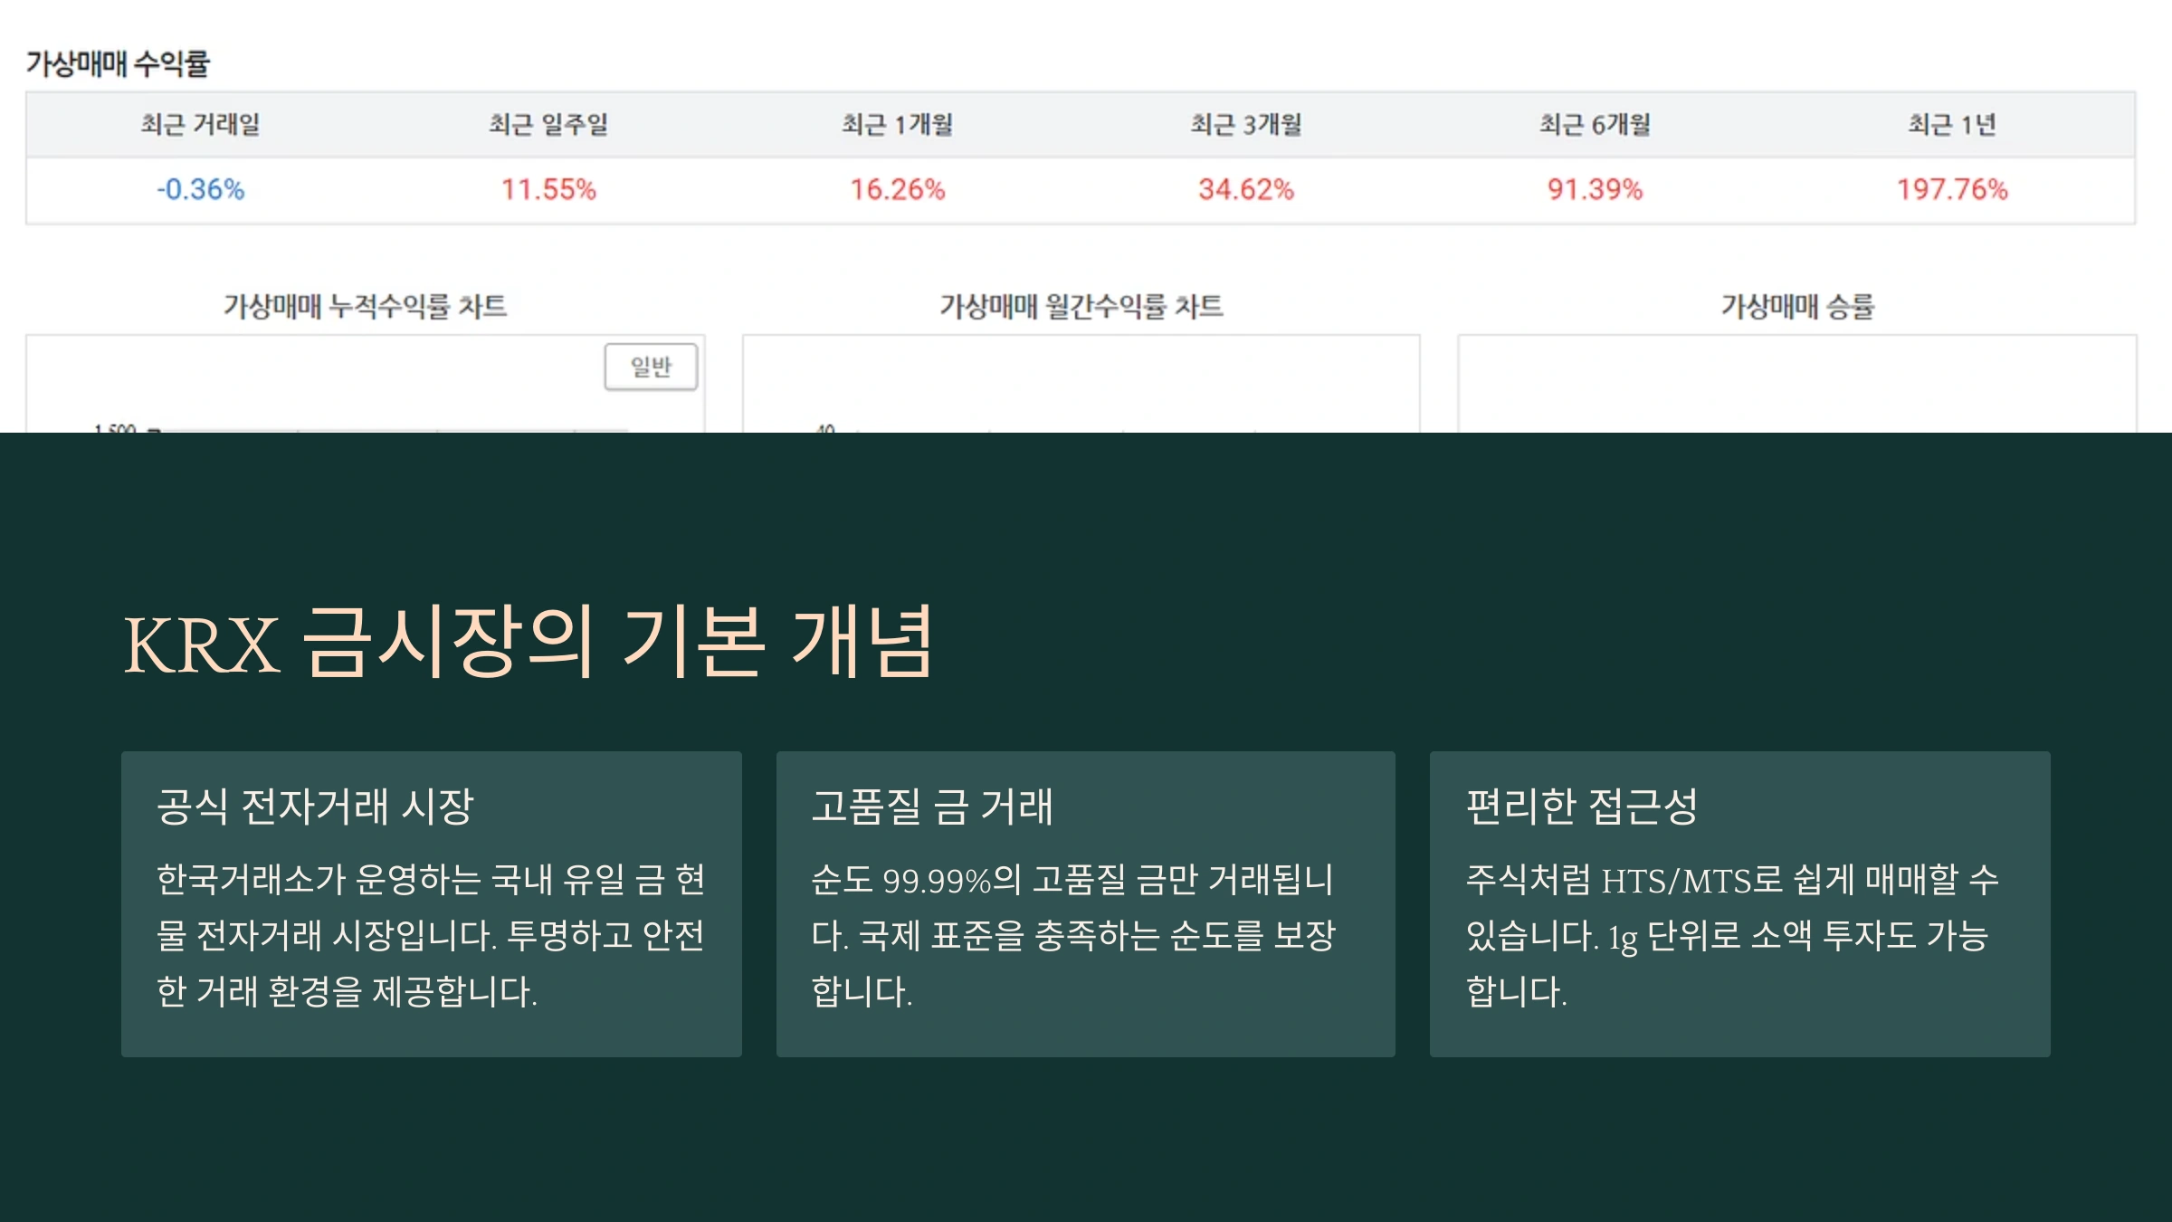2172x1222 pixels.
Task: Click the 최근 1년 column header
Action: (x=1952, y=124)
